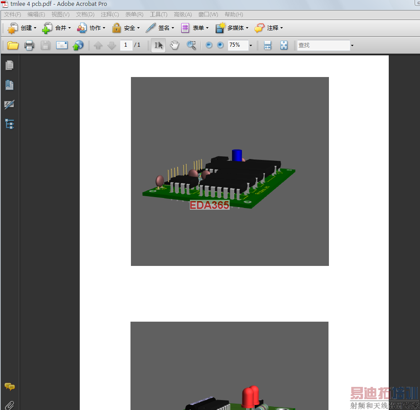Open the 高级(A) menu

click(x=183, y=14)
